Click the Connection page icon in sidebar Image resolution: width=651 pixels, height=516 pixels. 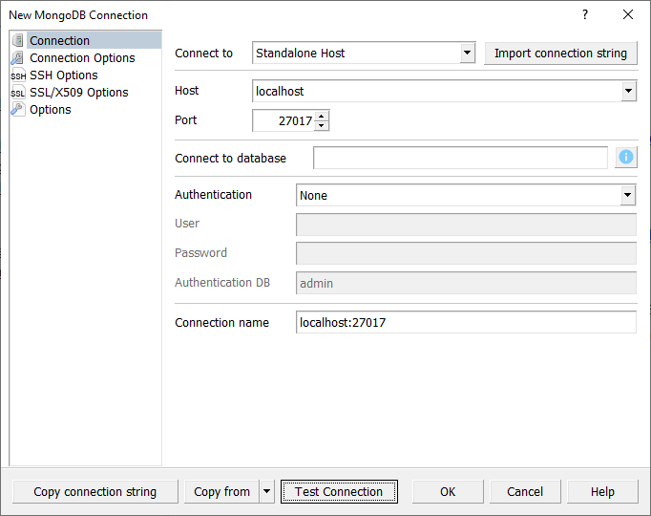pos(18,40)
